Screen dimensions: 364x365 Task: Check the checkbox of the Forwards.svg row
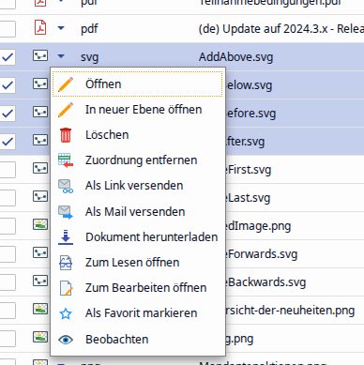(x=8, y=254)
